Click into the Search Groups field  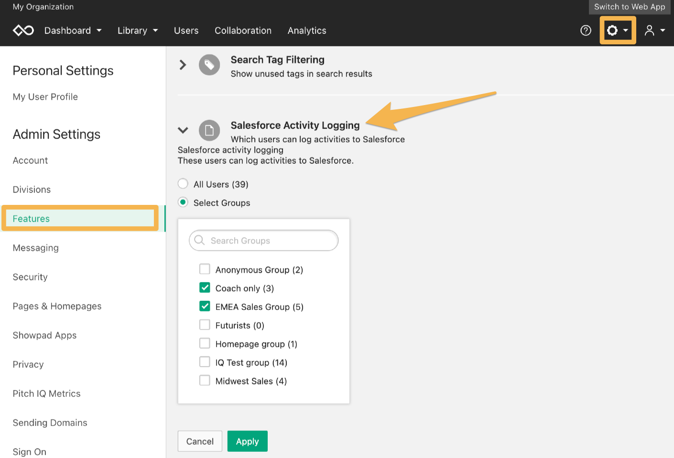(264, 240)
